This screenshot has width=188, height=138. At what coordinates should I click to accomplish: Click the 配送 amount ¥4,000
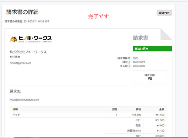160,125
